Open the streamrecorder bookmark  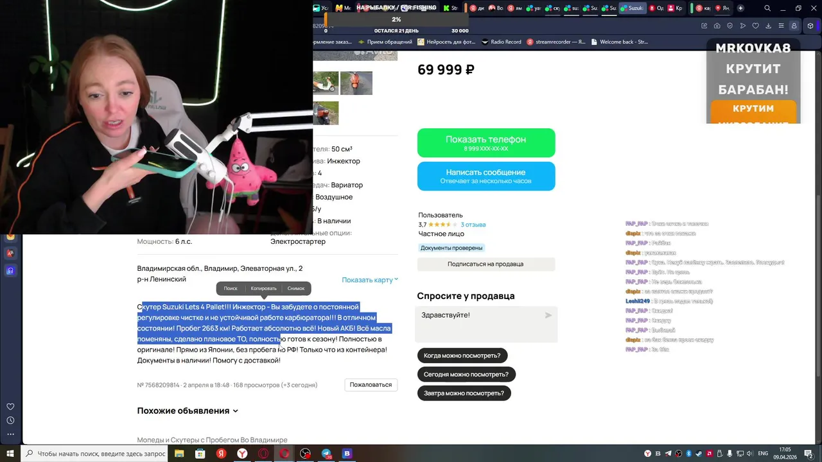pos(556,42)
